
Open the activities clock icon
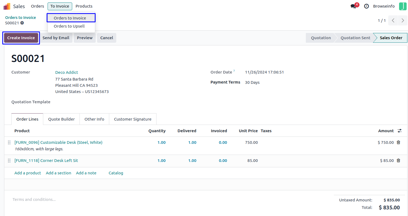366,6
